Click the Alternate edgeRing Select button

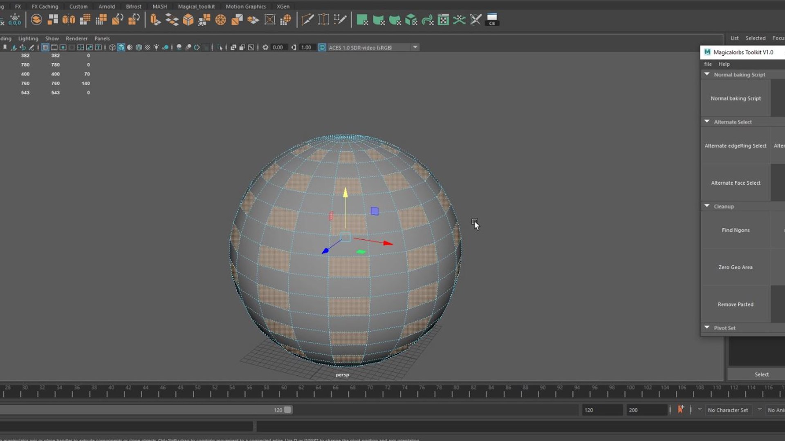pyautogui.click(x=736, y=146)
